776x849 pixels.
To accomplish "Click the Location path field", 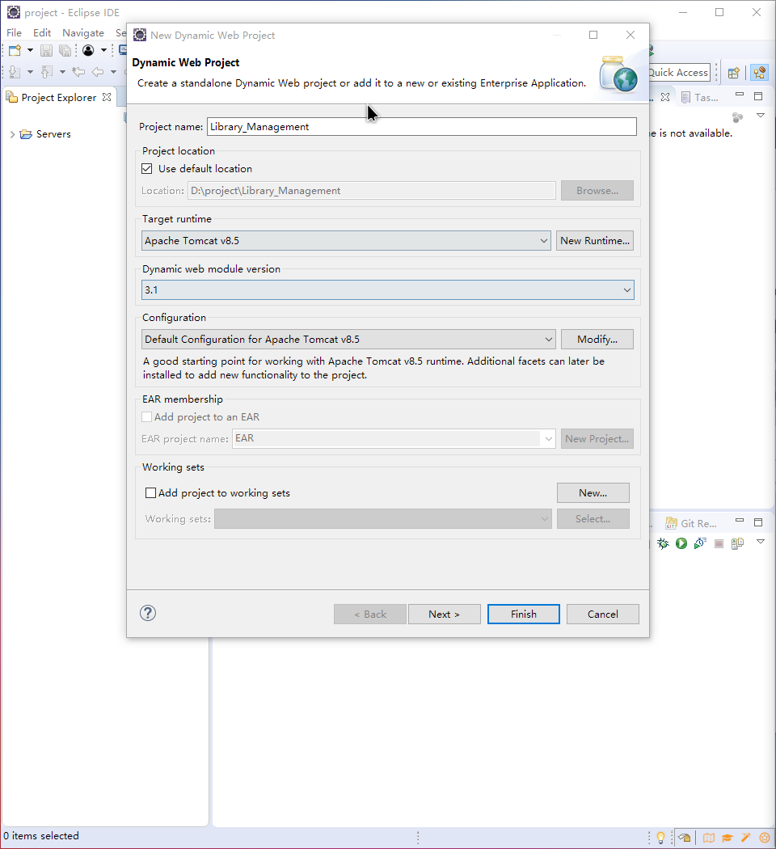I will 372,191.
